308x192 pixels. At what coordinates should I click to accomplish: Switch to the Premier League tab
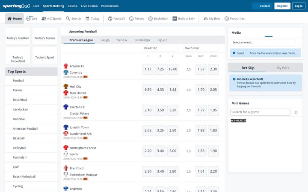click(81, 40)
